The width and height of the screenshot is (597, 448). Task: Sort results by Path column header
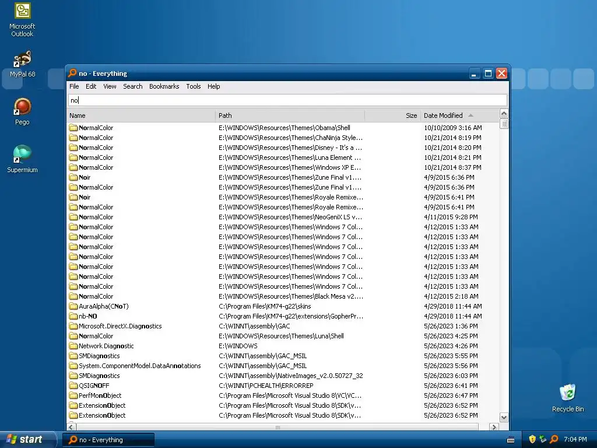290,116
